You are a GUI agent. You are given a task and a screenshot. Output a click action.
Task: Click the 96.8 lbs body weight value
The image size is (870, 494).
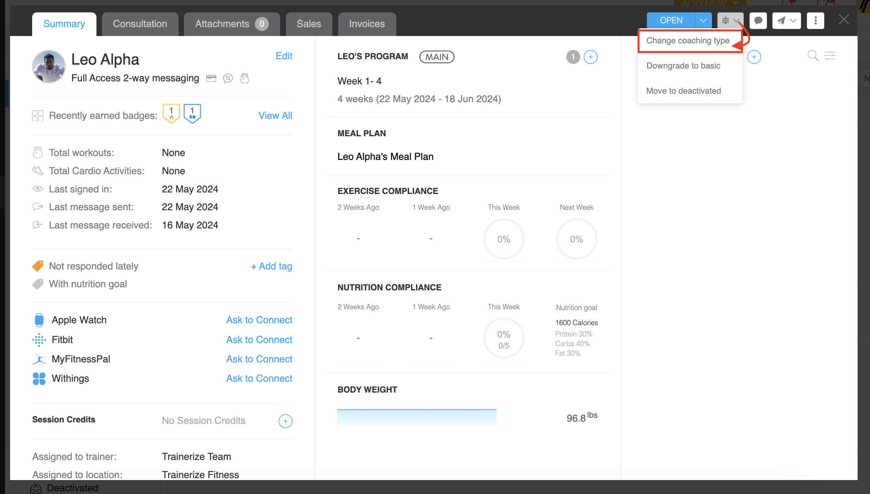[582, 417]
